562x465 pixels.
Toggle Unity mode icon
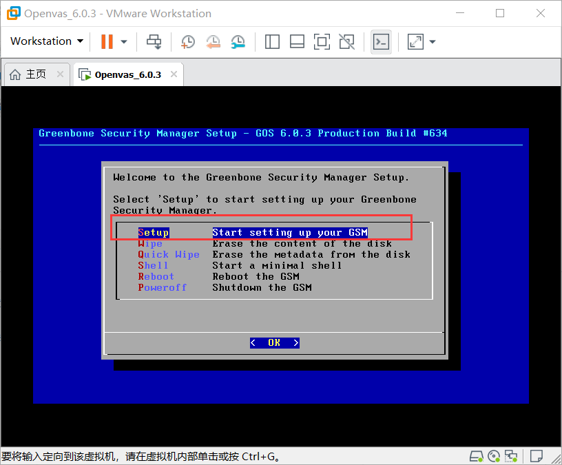[347, 41]
